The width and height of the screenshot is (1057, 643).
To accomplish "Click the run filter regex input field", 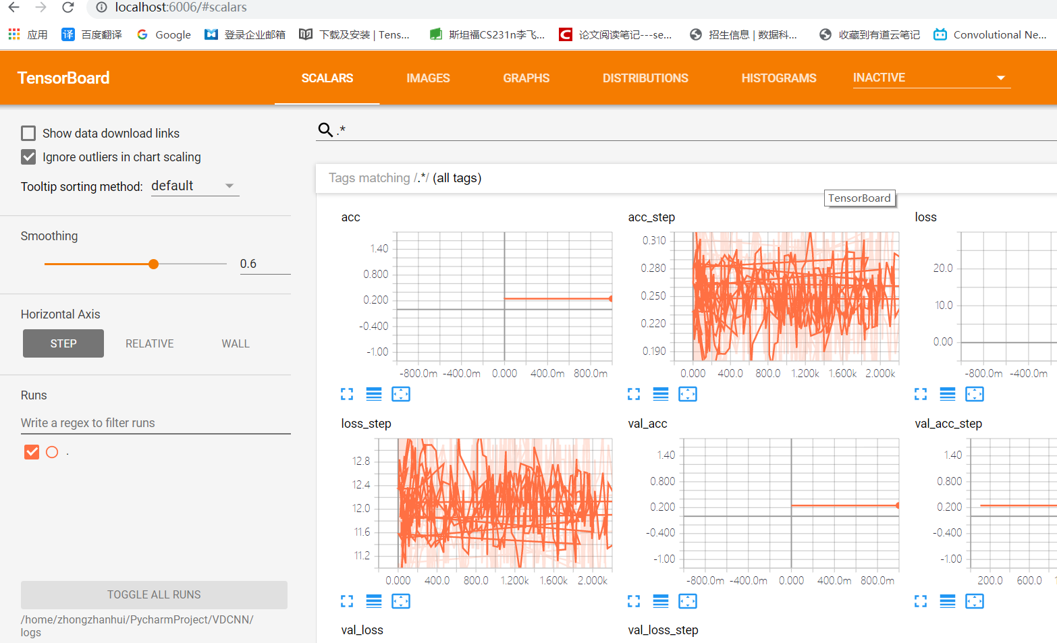I will [155, 422].
